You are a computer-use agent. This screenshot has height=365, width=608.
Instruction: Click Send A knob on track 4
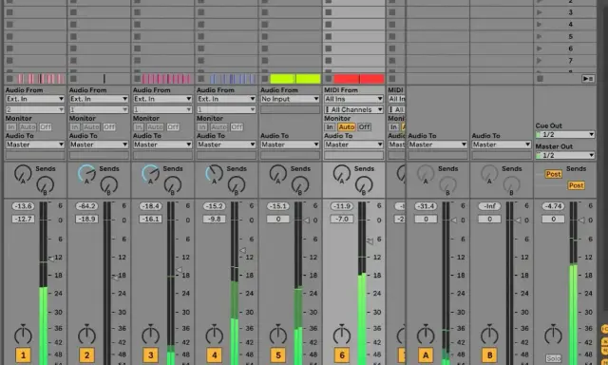(214, 173)
